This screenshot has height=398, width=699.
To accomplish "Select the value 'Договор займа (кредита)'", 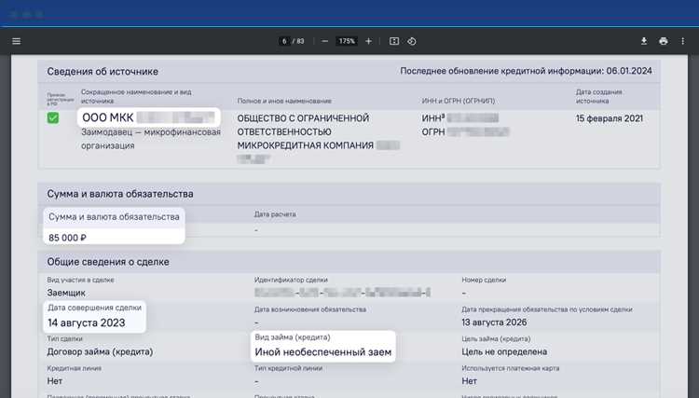I will [x=100, y=351].
